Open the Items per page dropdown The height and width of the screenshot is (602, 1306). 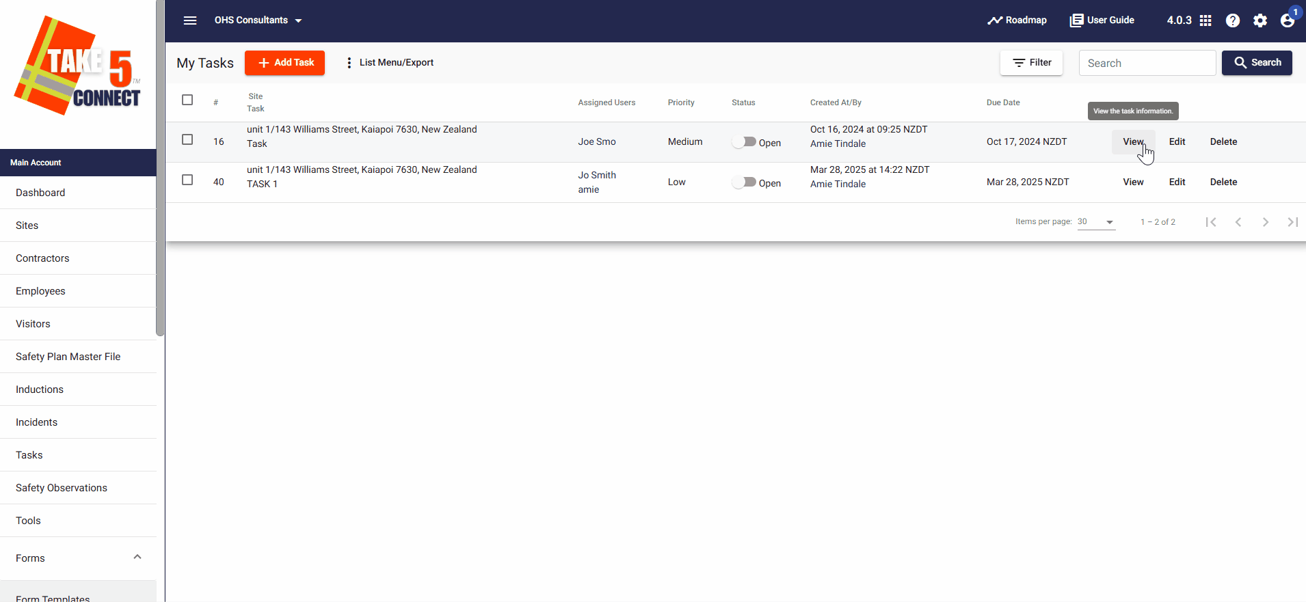point(1096,222)
